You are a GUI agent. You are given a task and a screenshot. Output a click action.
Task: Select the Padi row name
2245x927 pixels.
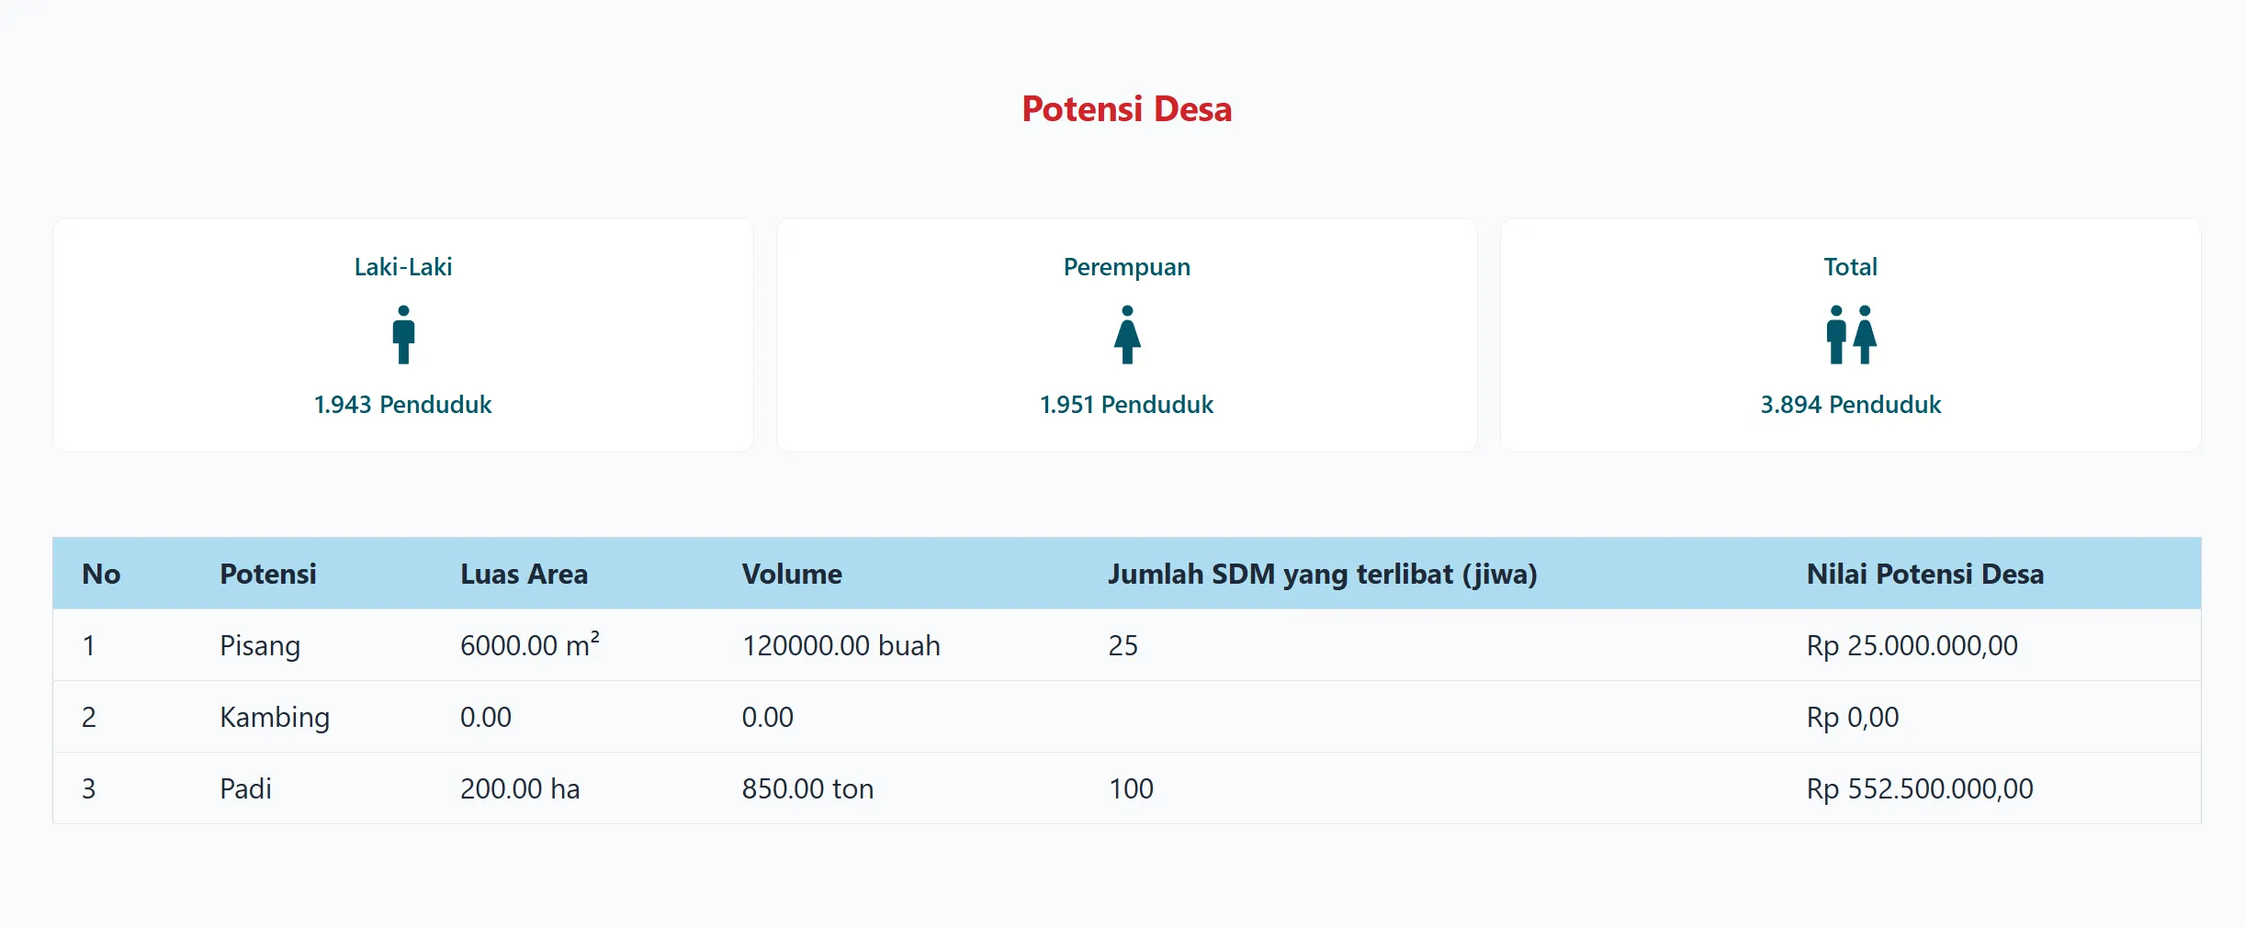point(245,789)
